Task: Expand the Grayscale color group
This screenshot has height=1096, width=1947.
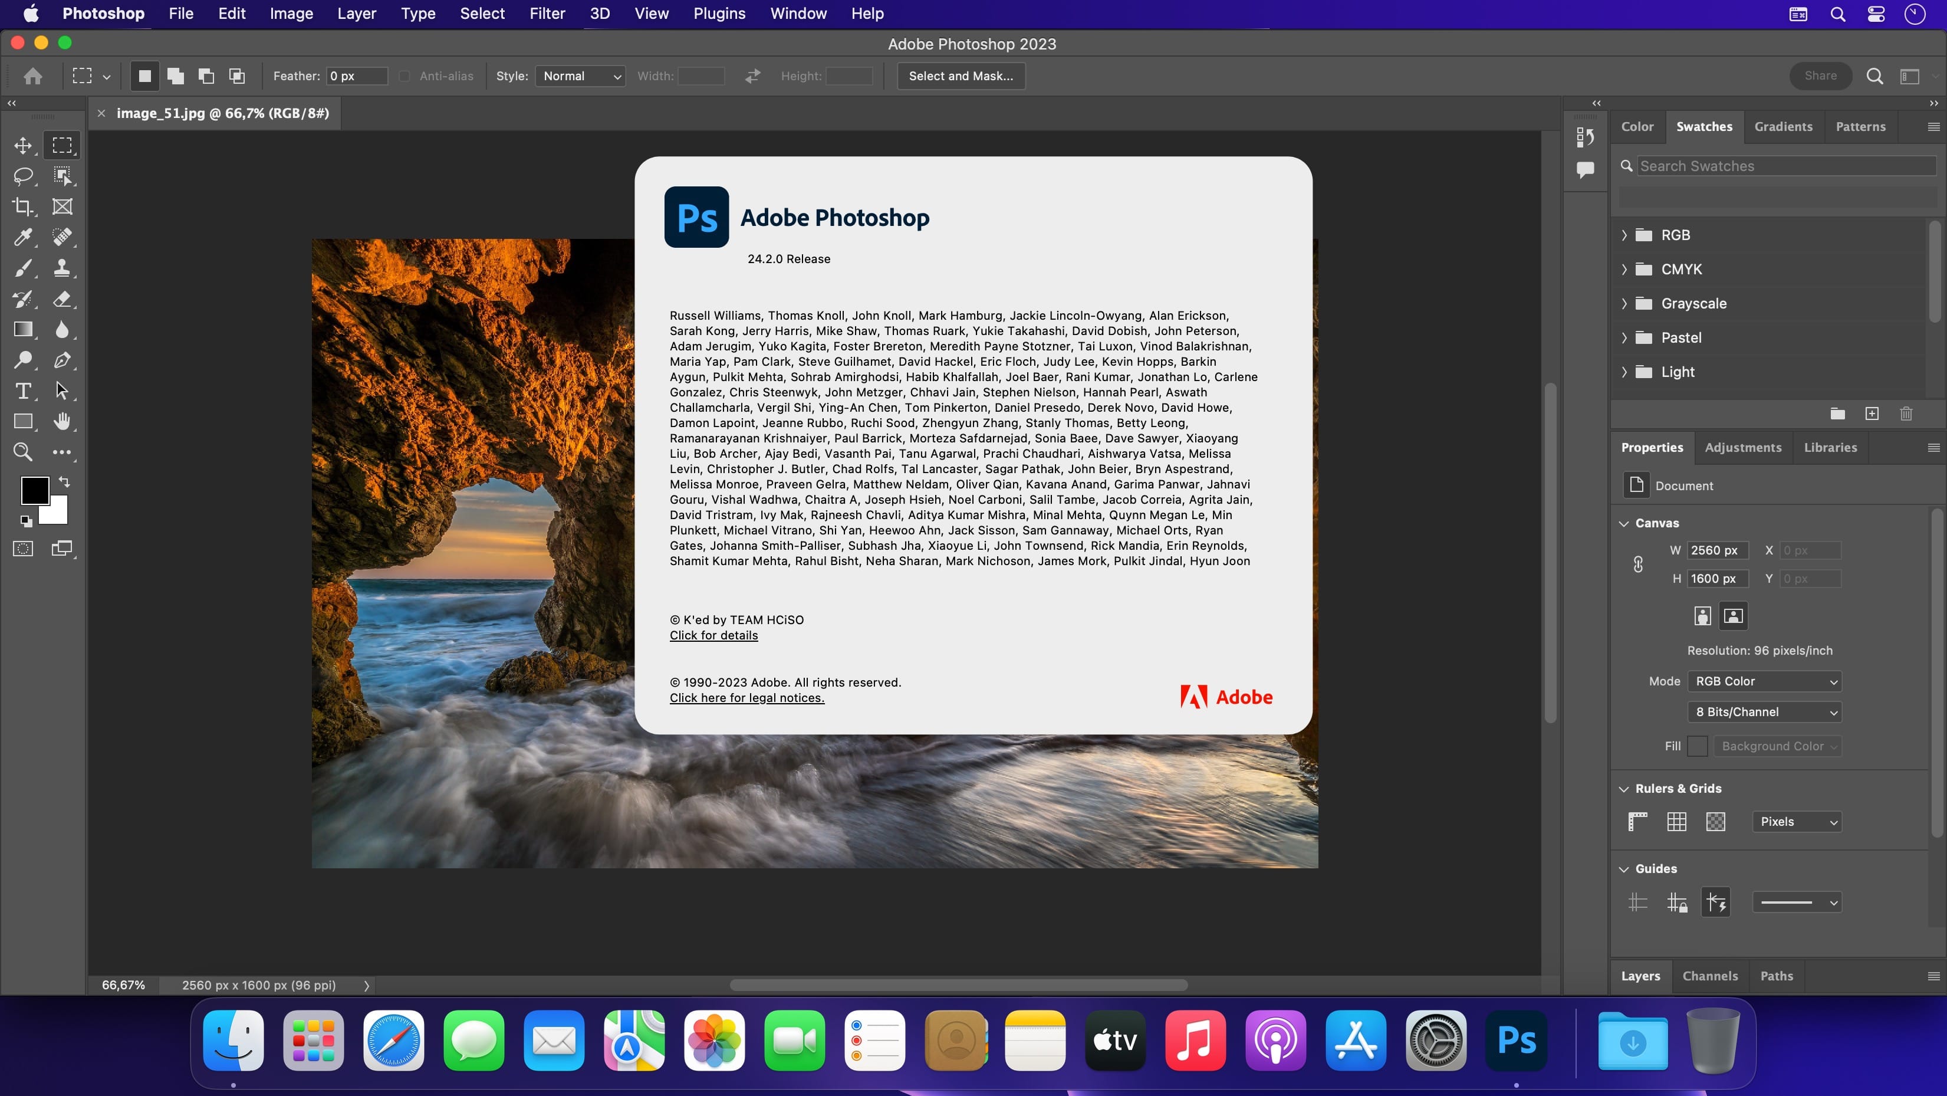Action: coord(1627,303)
